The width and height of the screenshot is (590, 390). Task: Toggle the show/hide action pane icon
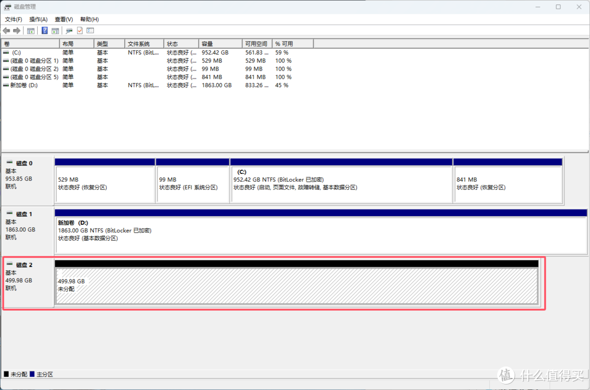pyautogui.click(x=55, y=31)
